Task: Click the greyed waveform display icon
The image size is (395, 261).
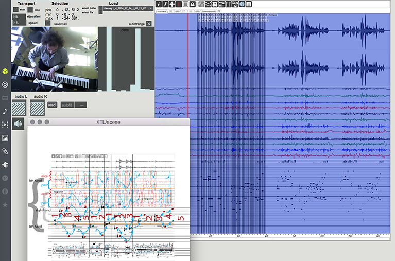Action: tap(201, 4)
